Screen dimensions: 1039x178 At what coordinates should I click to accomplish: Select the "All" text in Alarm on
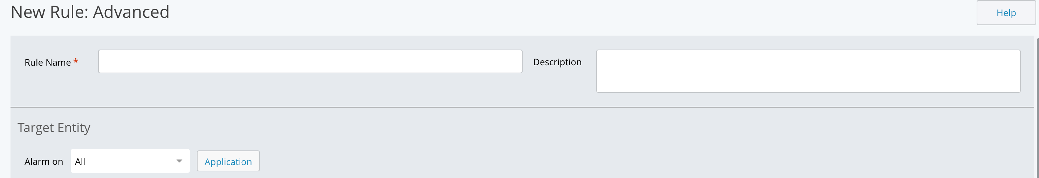click(80, 162)
